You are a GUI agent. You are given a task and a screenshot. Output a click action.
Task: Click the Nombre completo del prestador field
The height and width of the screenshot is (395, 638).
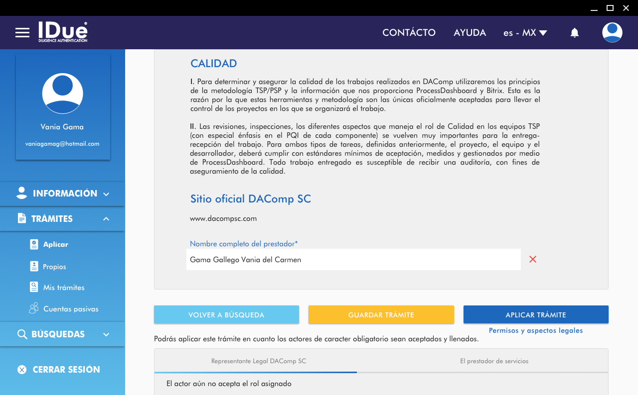[353, 260]
